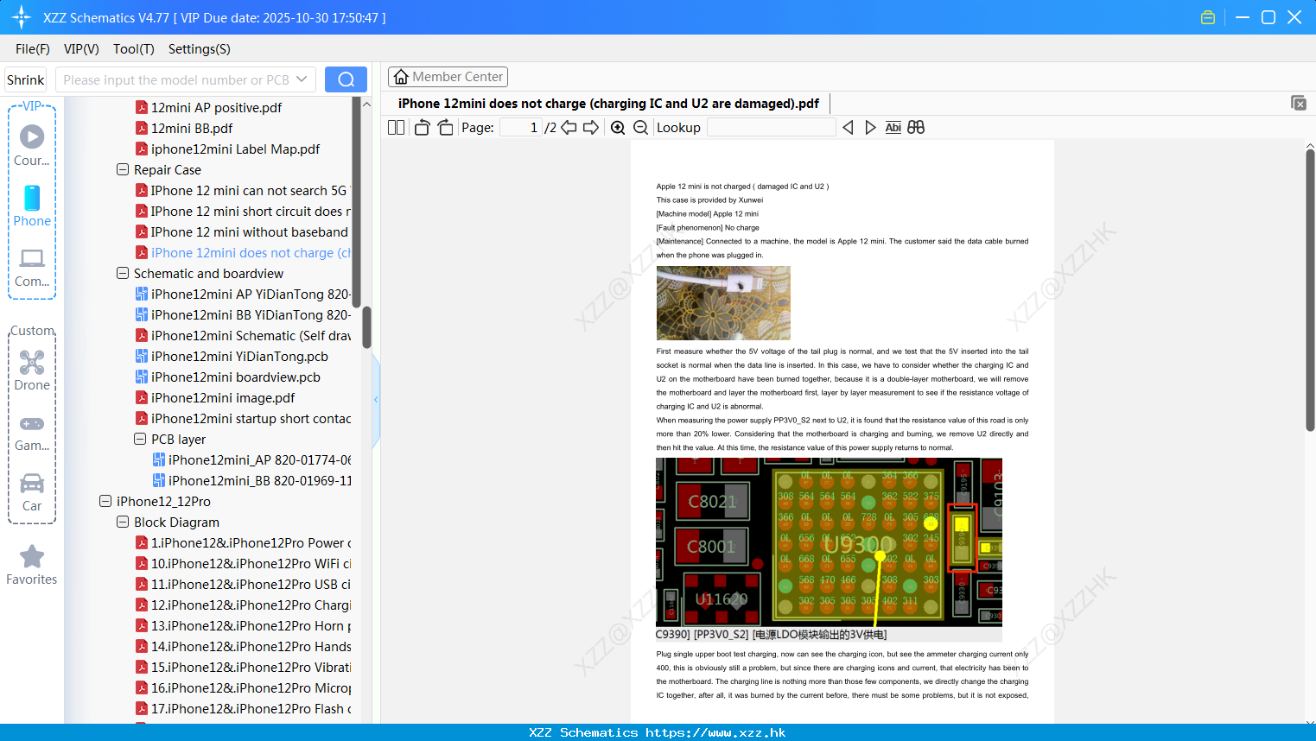Open 12.iPhone12&iPhone12Pro Charging diagram

click(243, 605)
